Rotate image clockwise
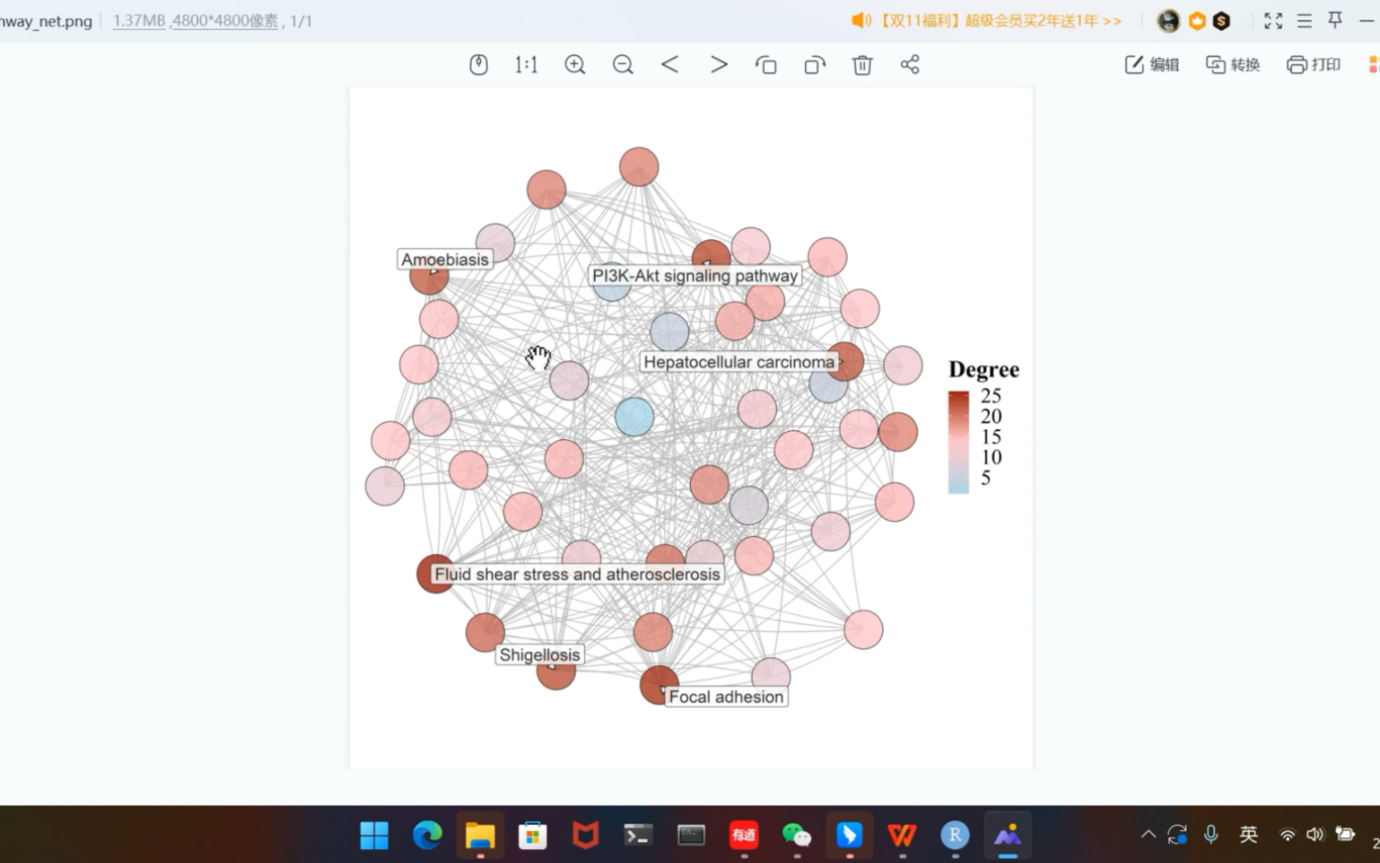The width and height of the screenshot is (1380, 863). pyautogui.click(x=815, y=65)
